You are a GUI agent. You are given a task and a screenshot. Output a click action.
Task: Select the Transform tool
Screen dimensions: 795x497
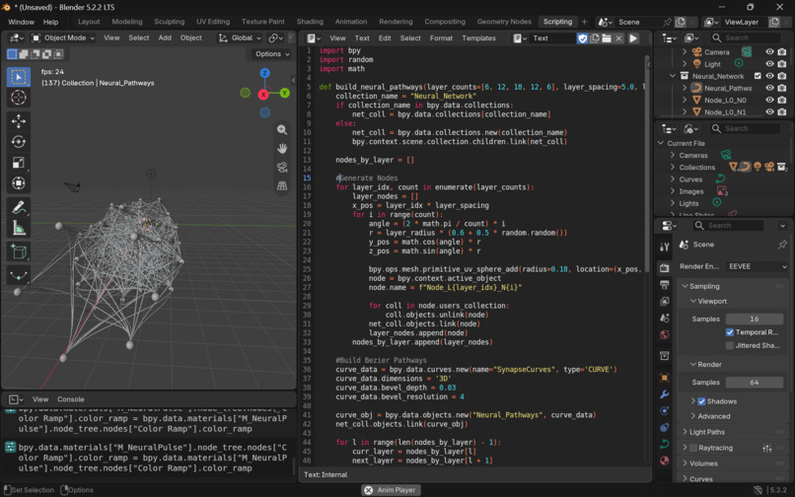coord(19,183)
